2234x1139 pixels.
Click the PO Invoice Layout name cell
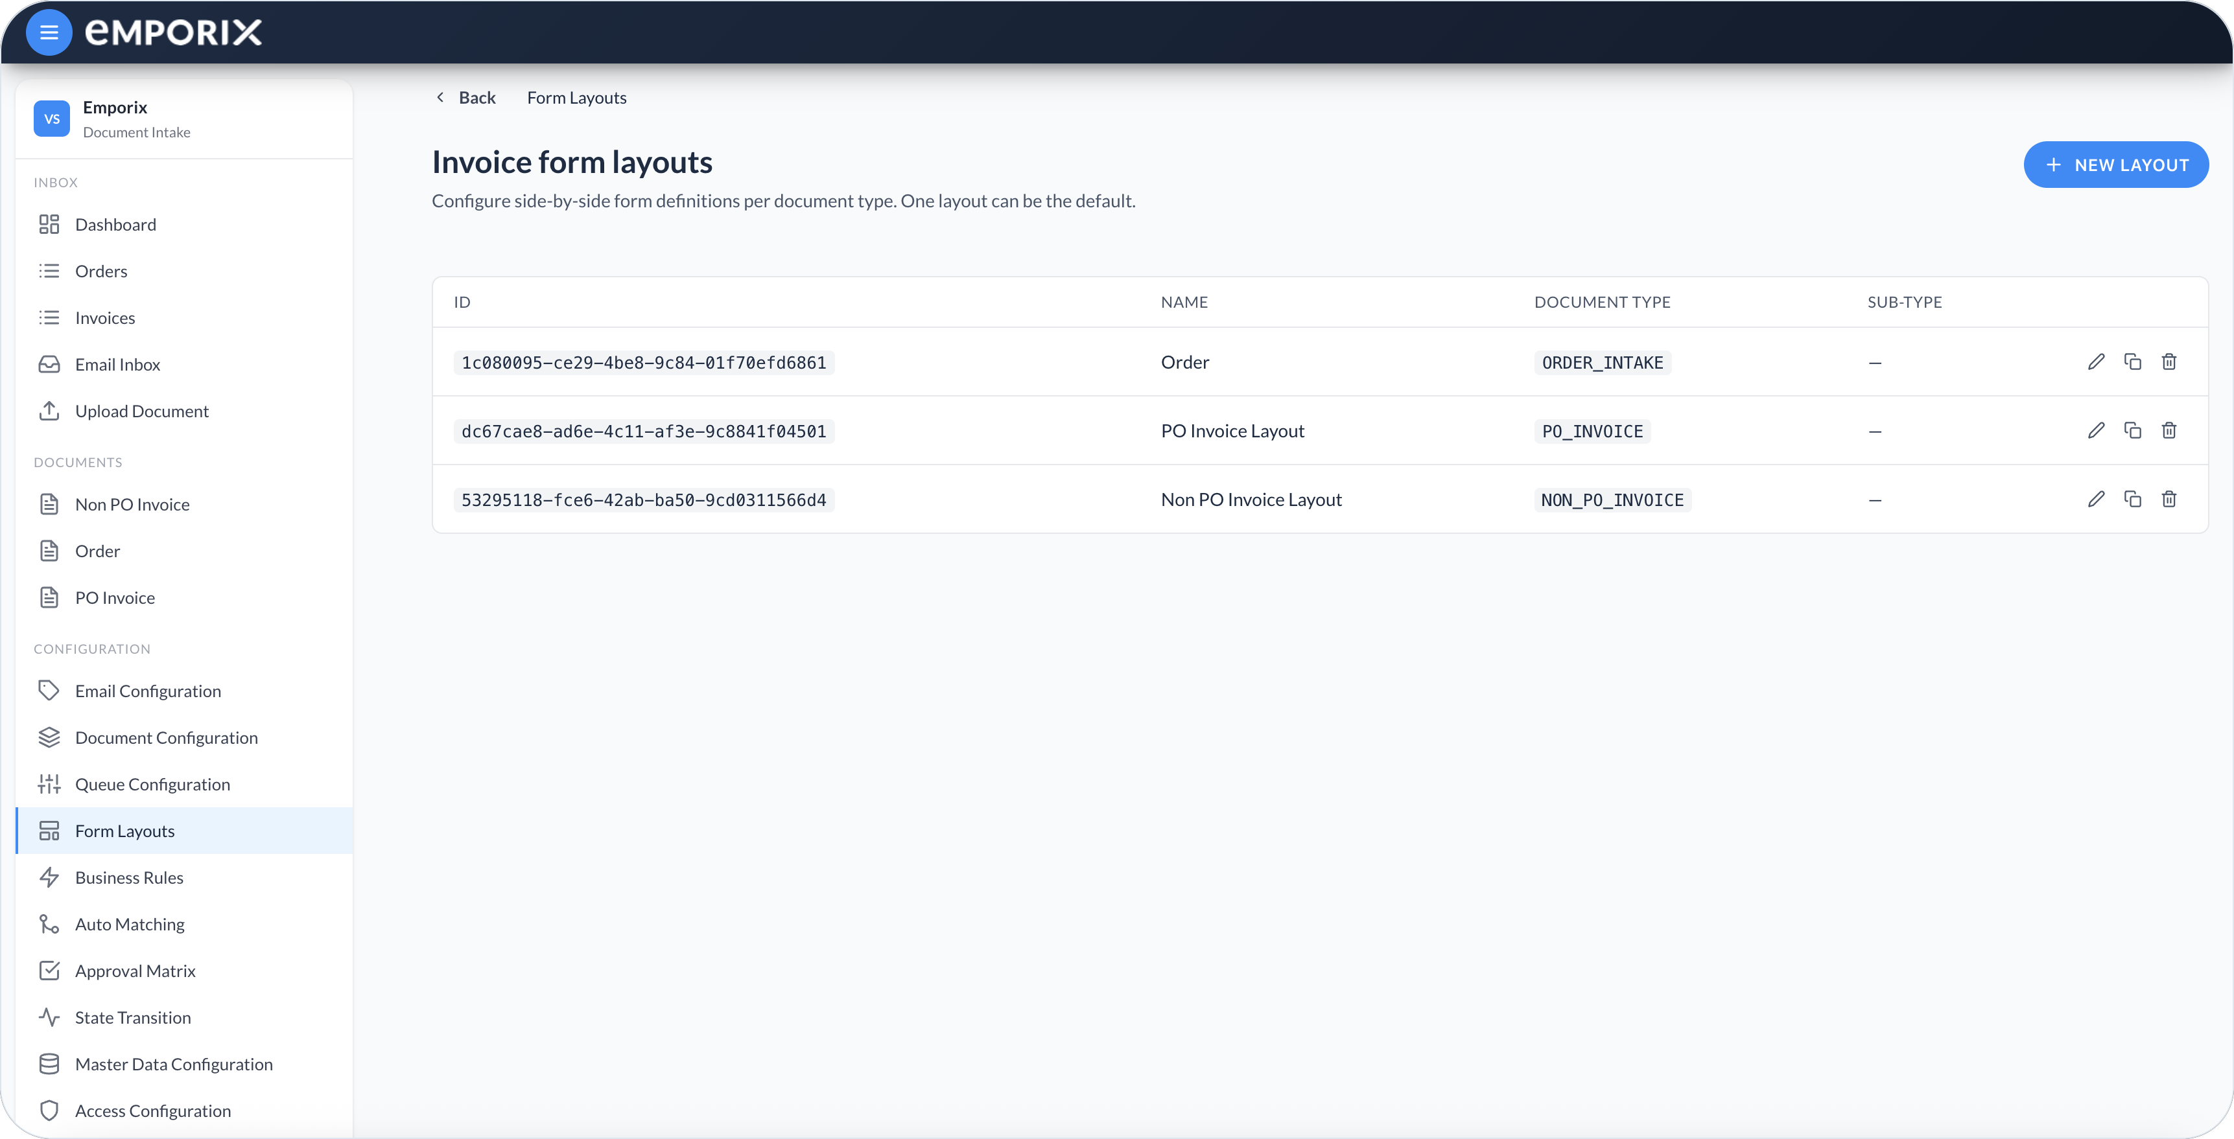[1232, 431]
